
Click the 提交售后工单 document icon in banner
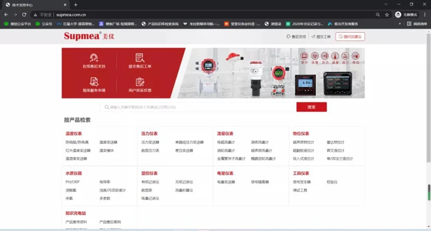(x=140, y=58)
